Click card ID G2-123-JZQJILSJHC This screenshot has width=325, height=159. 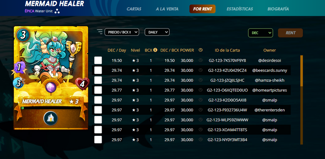(x=227, y=80)
